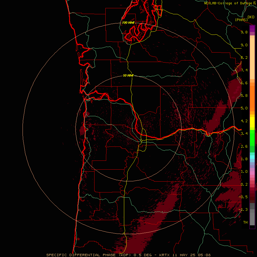Click the -1.3 legend value
This screenshot has width=257, height=257.
[243, 210]
